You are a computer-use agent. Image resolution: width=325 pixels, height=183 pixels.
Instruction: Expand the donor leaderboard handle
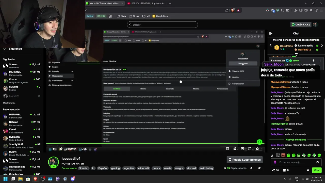click(x=296, y=54)
